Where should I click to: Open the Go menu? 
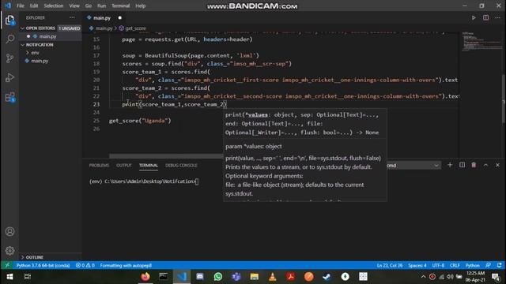[89, 6]
